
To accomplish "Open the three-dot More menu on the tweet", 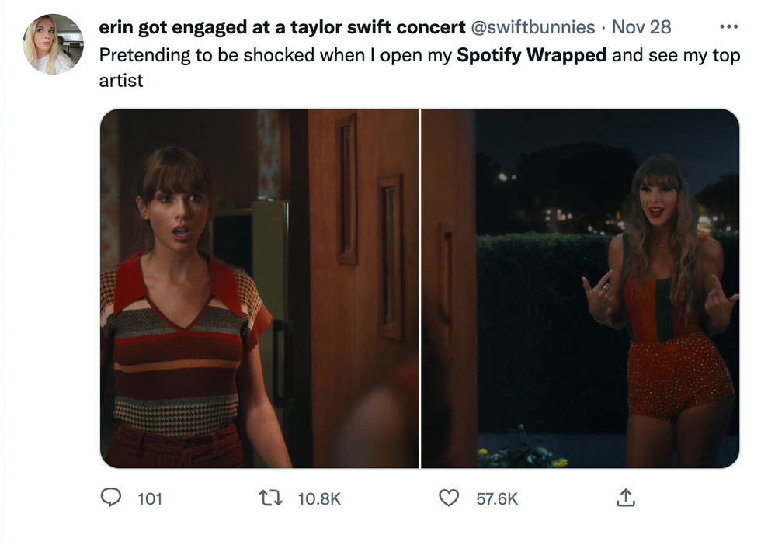I will click(728, 27).
